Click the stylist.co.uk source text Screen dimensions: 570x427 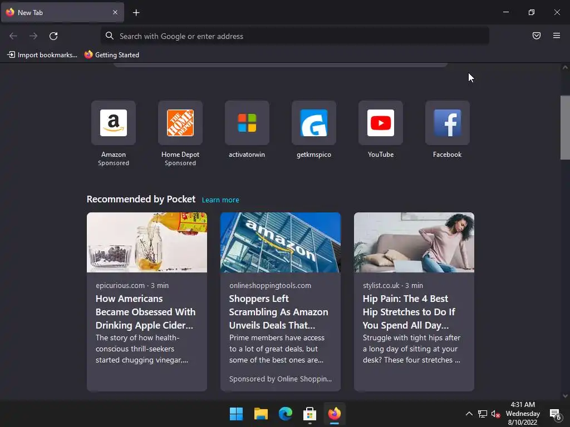381,285
